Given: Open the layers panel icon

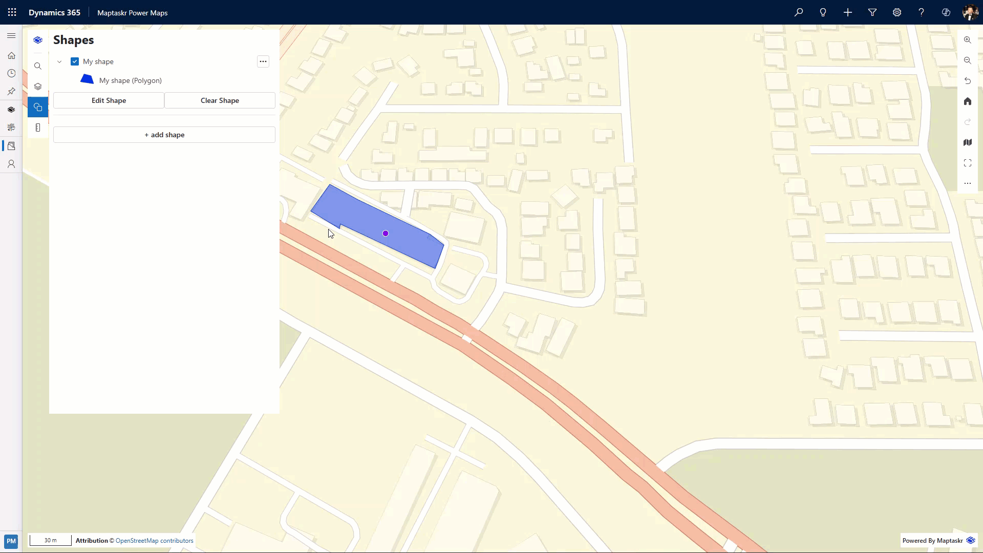Looking at the screenshot, I should (x=38, y=87).
